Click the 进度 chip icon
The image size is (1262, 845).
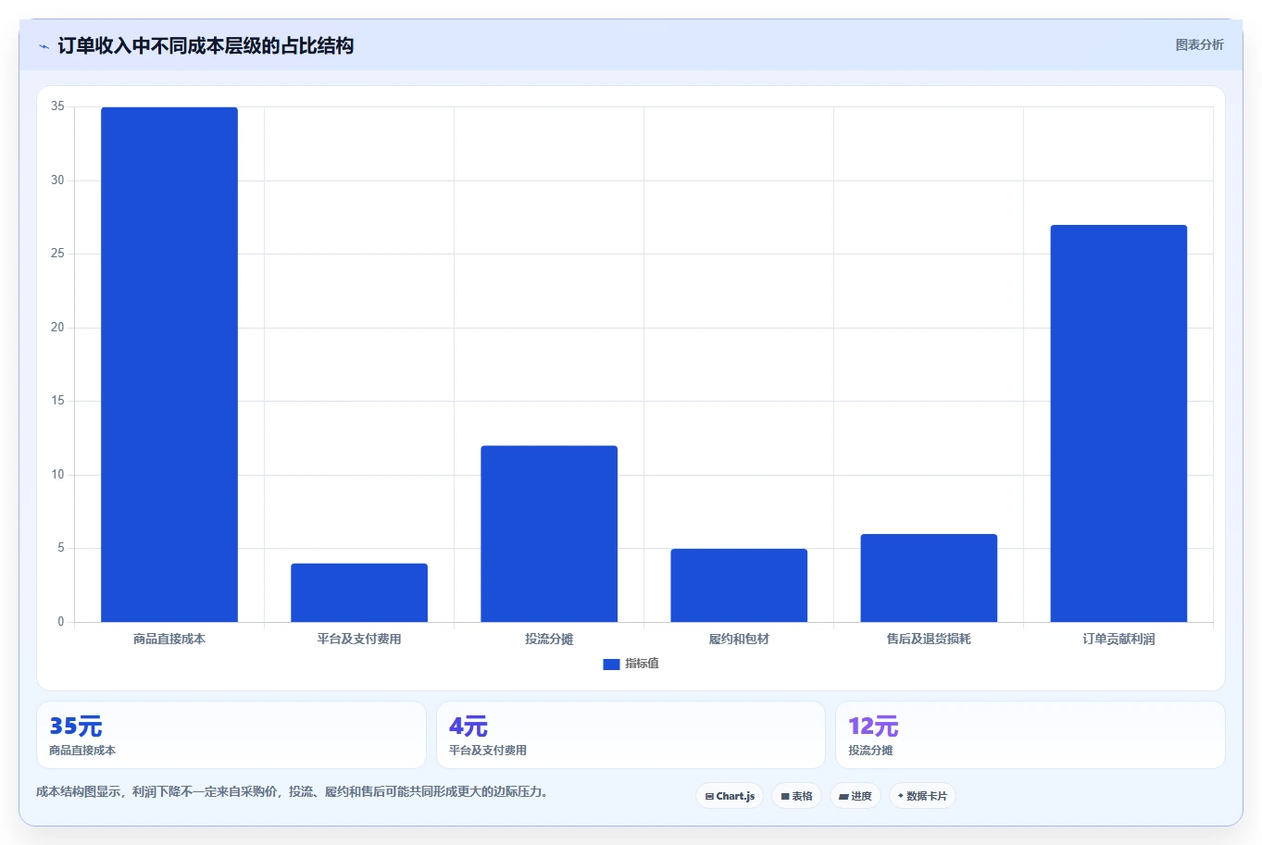(843, 796)
